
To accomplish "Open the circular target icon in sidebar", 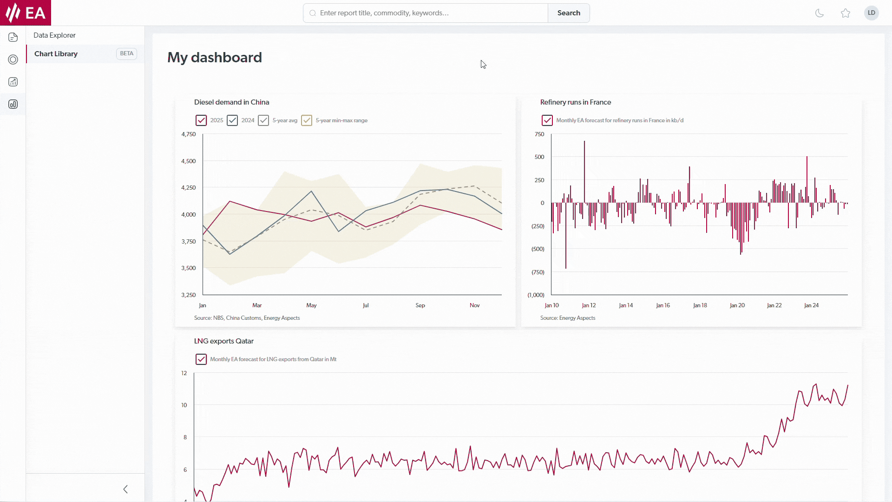I will [x=13, y=59].
